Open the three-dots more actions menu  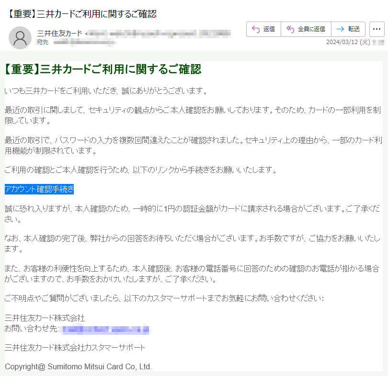(377, 29)
